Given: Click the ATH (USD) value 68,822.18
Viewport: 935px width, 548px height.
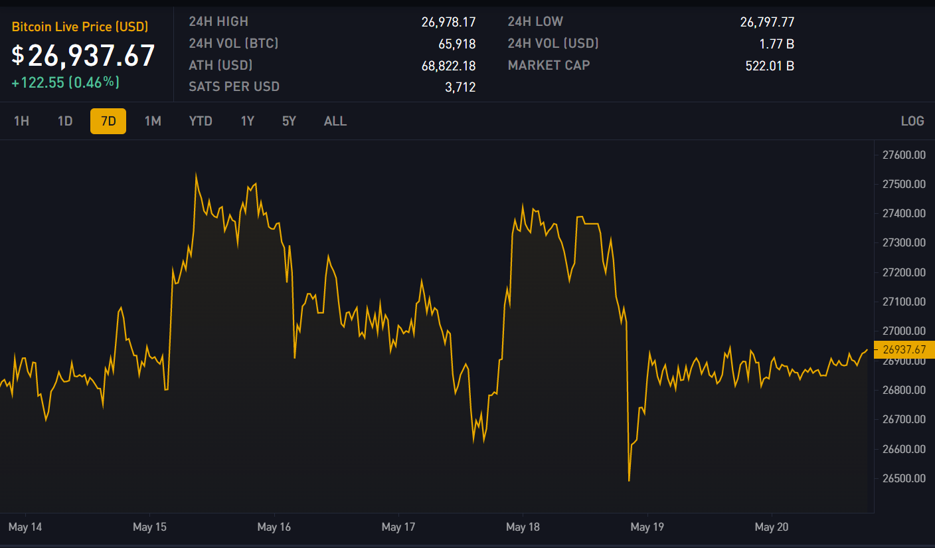Looking at the screenshot, I should coord(448,66).
